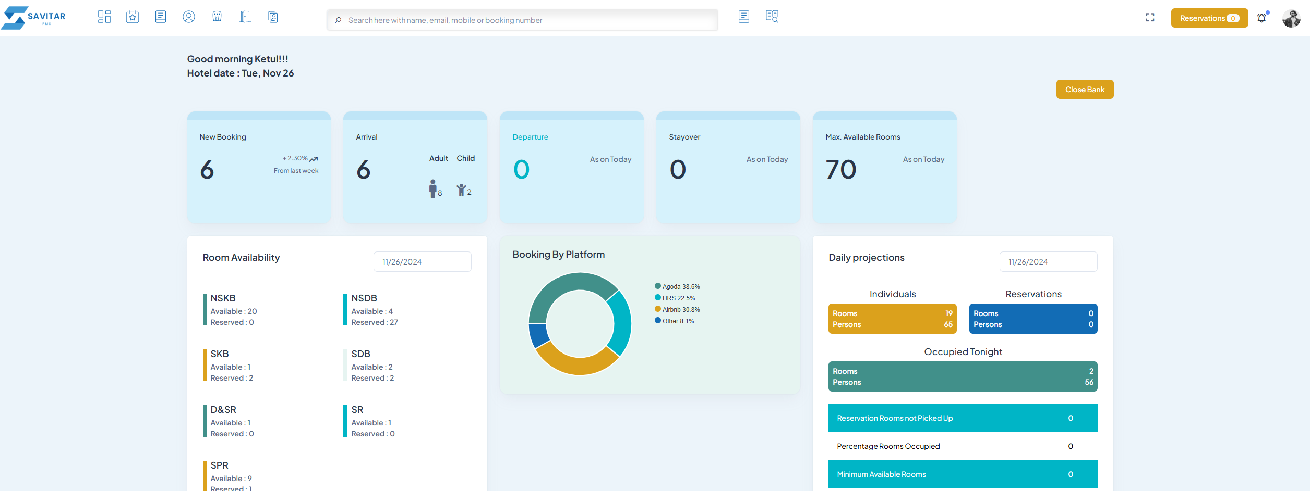This screenshot has width=1310, height=491.
Task: Open the booking lookup search-book icon
Action: 772,17
